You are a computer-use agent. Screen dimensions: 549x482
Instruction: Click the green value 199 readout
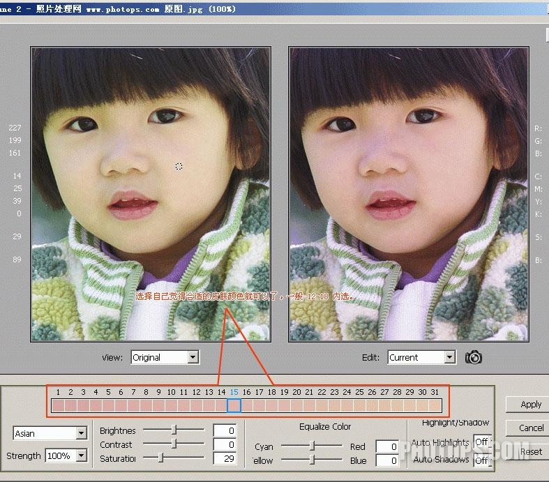tap(15, 140)
